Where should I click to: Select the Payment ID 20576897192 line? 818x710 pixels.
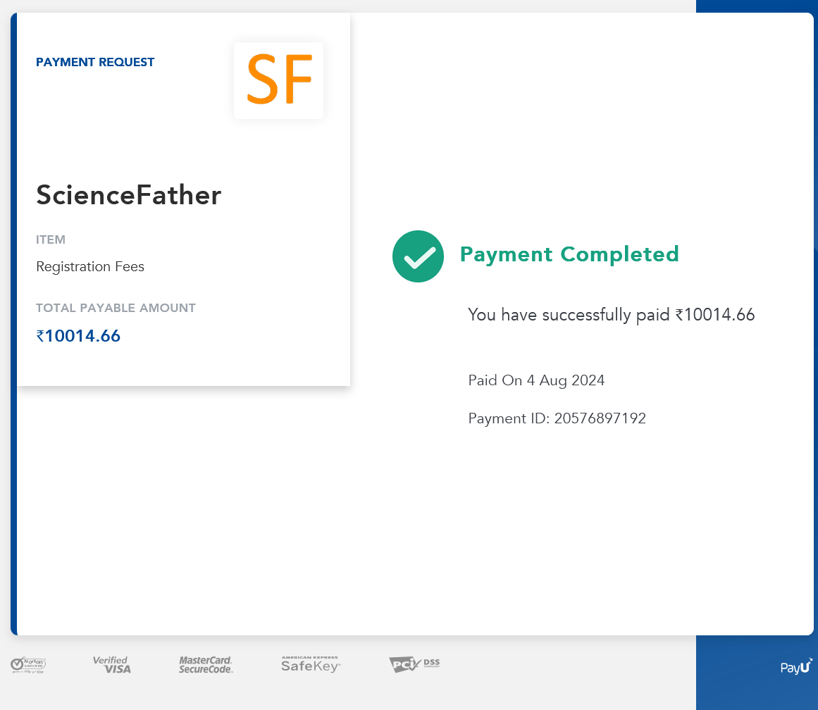557,418
